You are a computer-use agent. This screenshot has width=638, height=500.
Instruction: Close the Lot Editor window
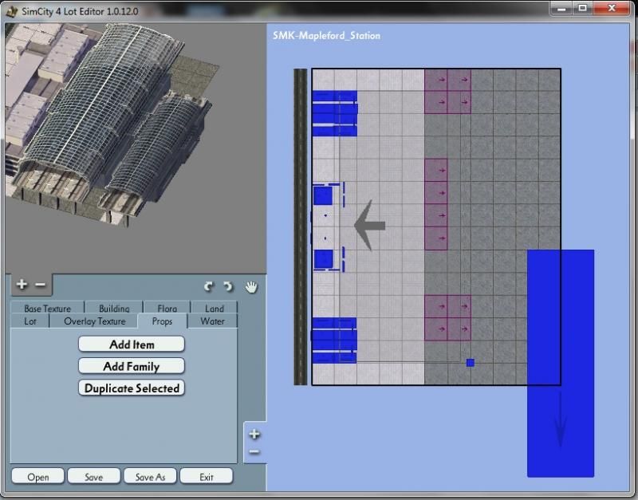tap(612, 9)
